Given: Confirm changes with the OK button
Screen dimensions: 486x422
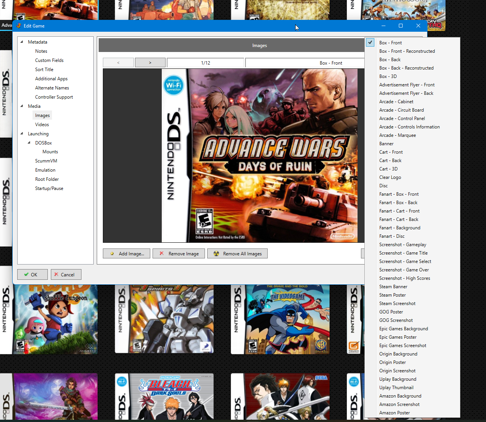Looking at the screenshot, I should coord(33,274).
